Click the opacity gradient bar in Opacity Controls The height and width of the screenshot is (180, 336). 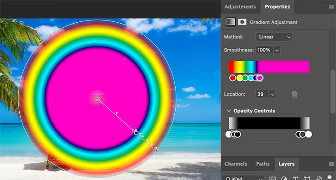(269, 123)
